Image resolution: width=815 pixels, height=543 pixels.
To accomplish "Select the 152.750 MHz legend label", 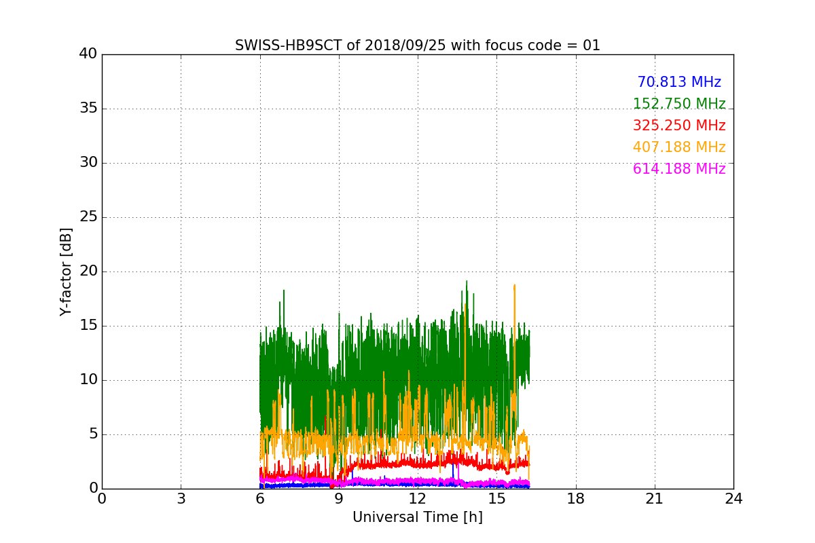I will pos(679,104).
